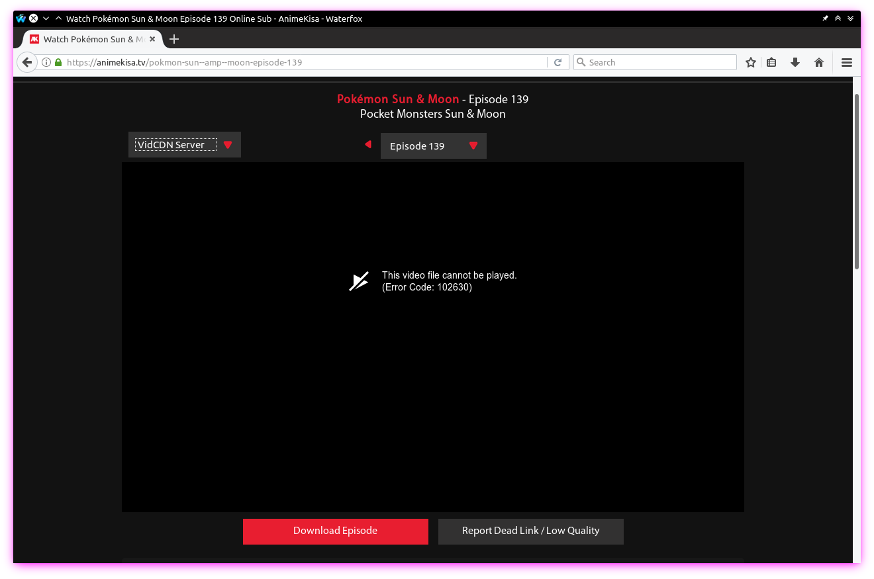874x579 pixels.
Task: Click the red triangle beside VidCDN Server
Action: (228, 145)
